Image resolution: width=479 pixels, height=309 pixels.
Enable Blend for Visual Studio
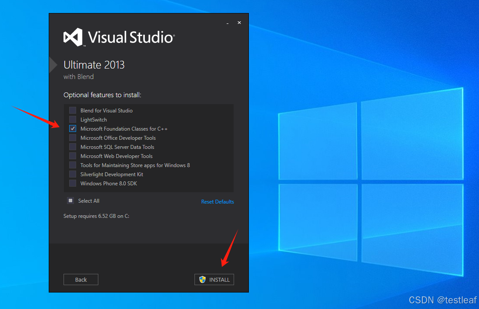(x=72, y=110)
